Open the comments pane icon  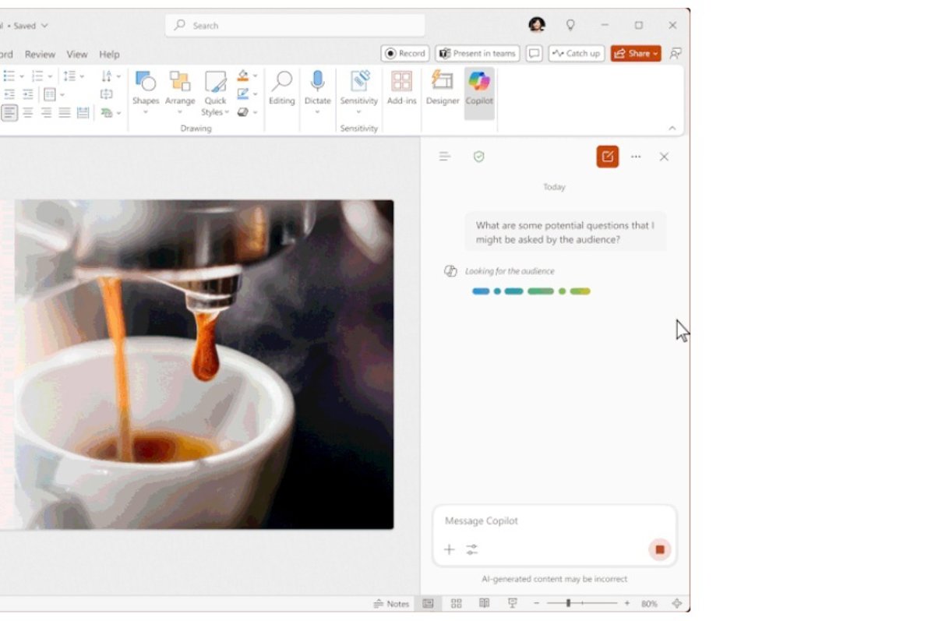pyautogui.click(x=534, y=54)
